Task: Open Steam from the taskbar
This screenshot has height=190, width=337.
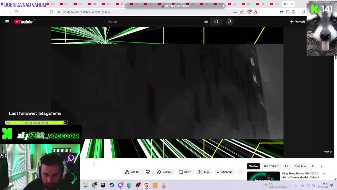Action: pyautogui.click(x=112, y=186)
